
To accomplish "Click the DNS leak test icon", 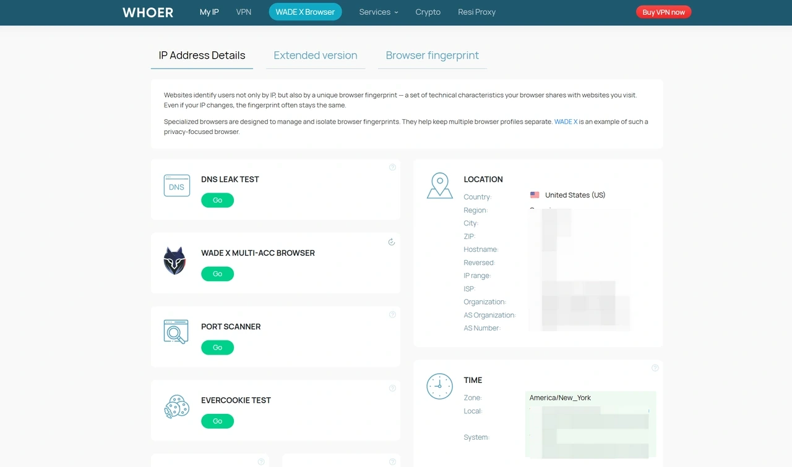I will click(176, 185).
